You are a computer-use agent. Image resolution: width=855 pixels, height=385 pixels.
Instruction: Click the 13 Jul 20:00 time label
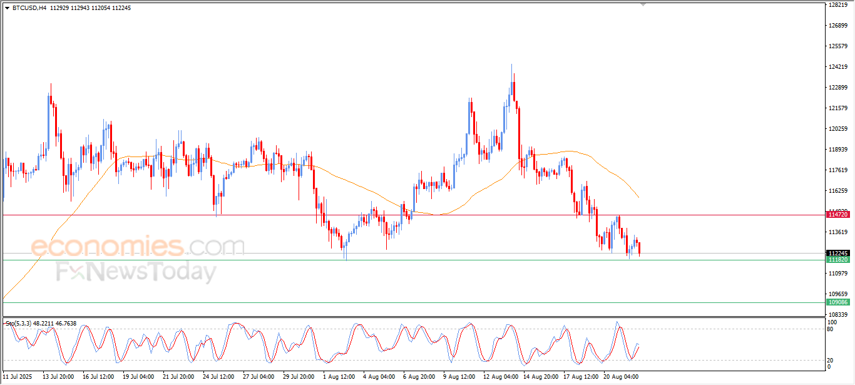click(58, 377)
